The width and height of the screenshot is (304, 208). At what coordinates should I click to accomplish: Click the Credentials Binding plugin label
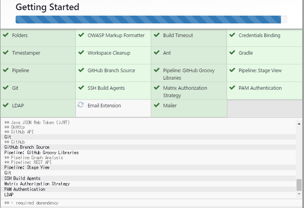(x=259, y=36)
